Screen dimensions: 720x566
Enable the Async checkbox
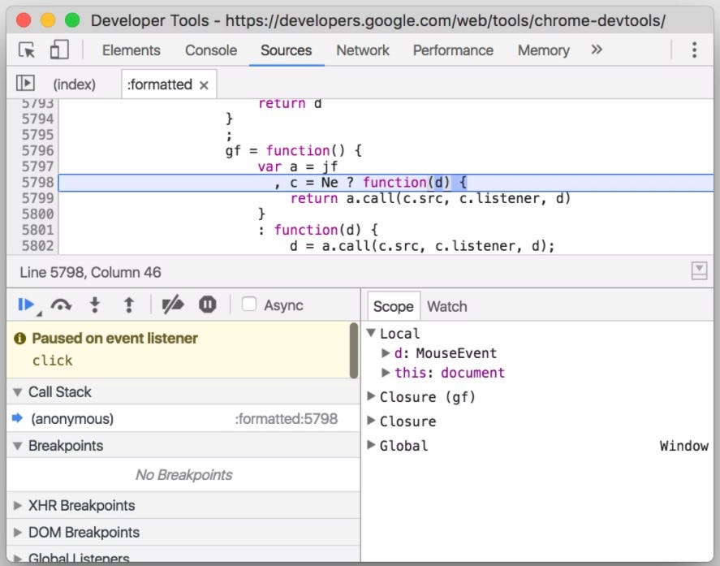click(x=248, y=305)
